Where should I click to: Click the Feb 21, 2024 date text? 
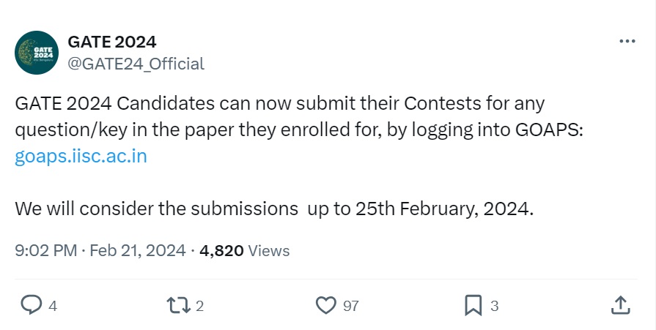point(137,251)
